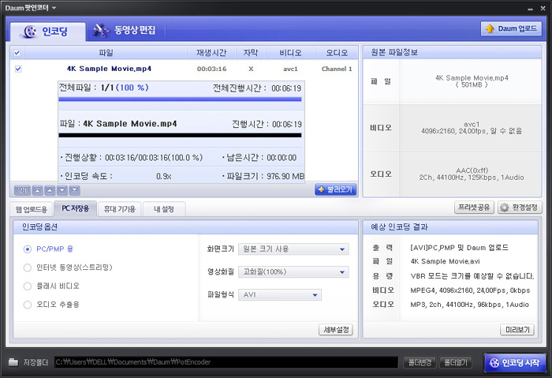
Task: Open 환경설정 settings with the gear icon
Action: [x=518, y=208]
